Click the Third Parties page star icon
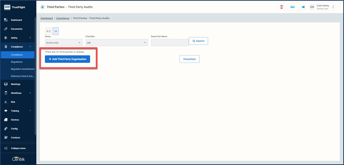 [43, 7]
